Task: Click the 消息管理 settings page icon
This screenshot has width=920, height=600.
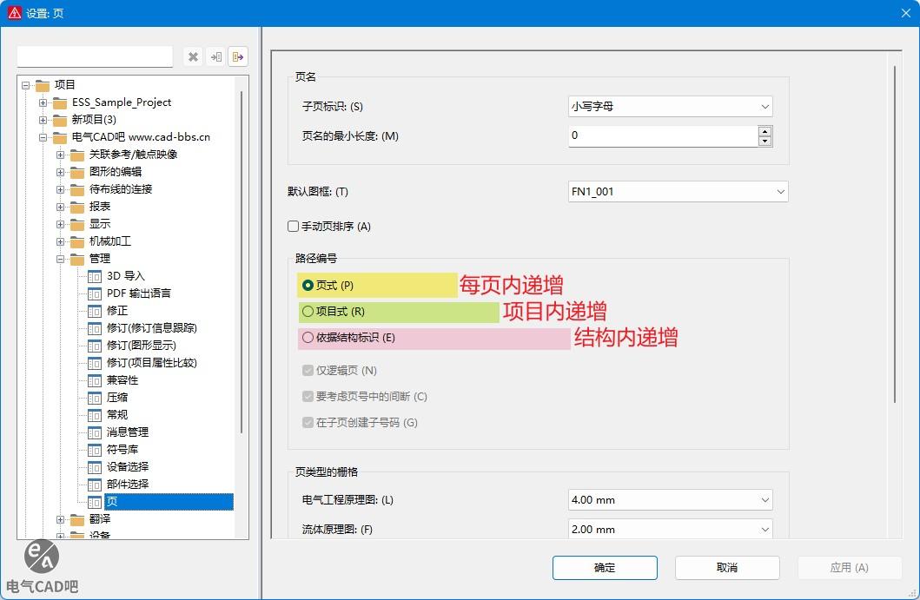Action: (95, 432)
